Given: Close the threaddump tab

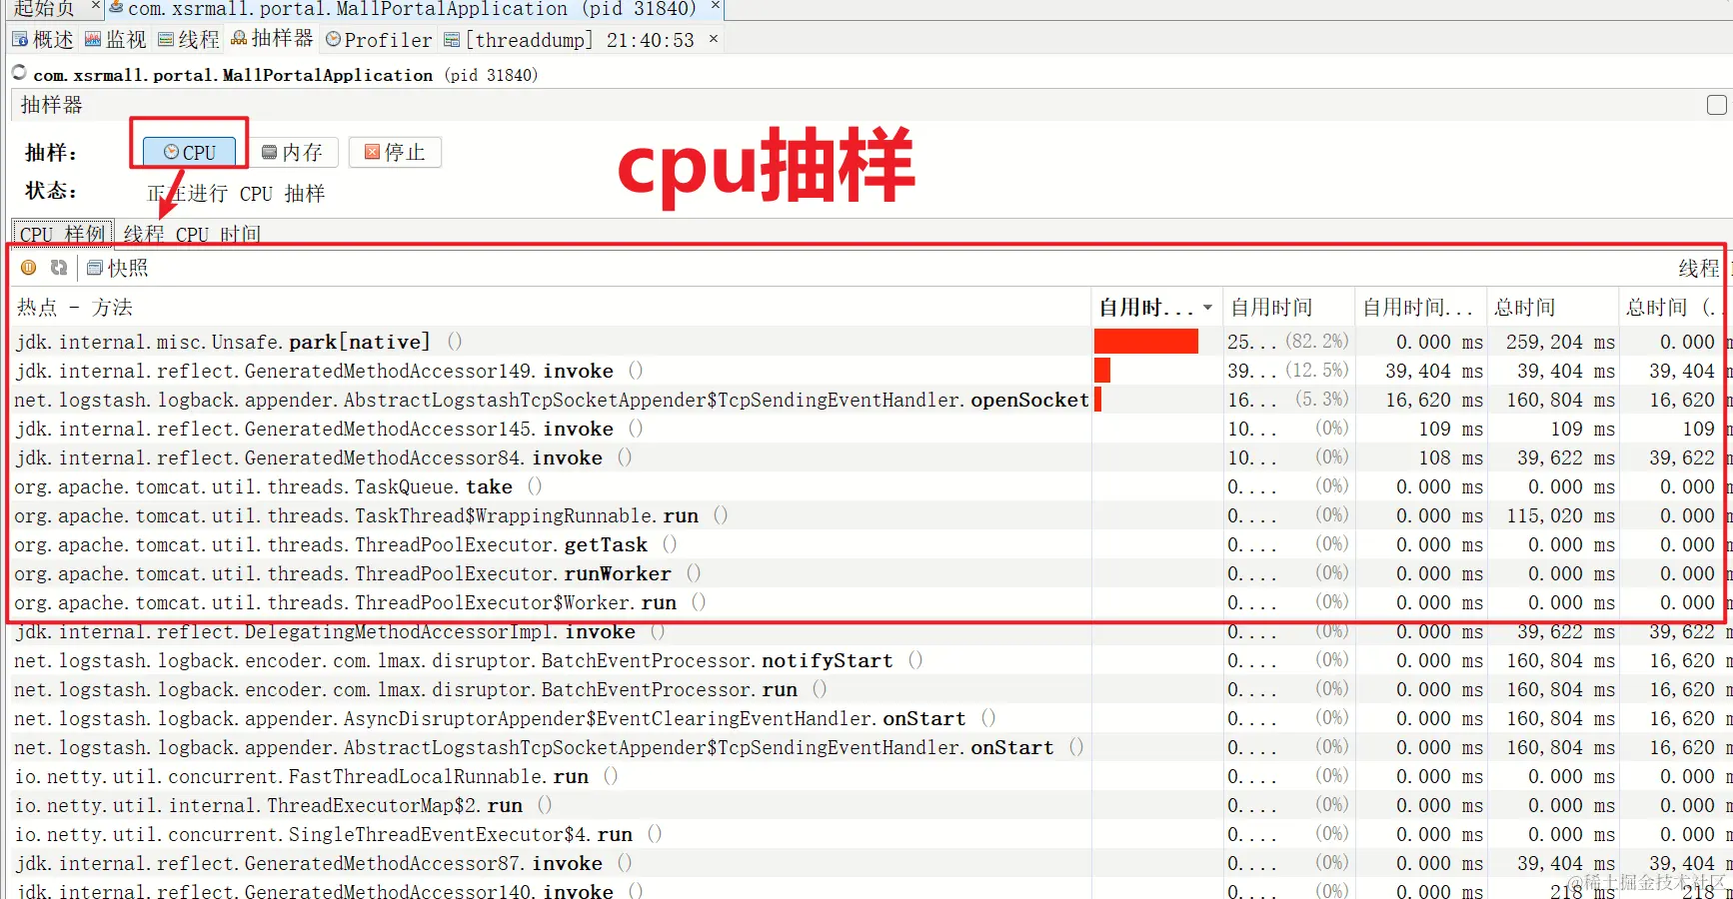Looking at the screenshot, I should (713, 39).
